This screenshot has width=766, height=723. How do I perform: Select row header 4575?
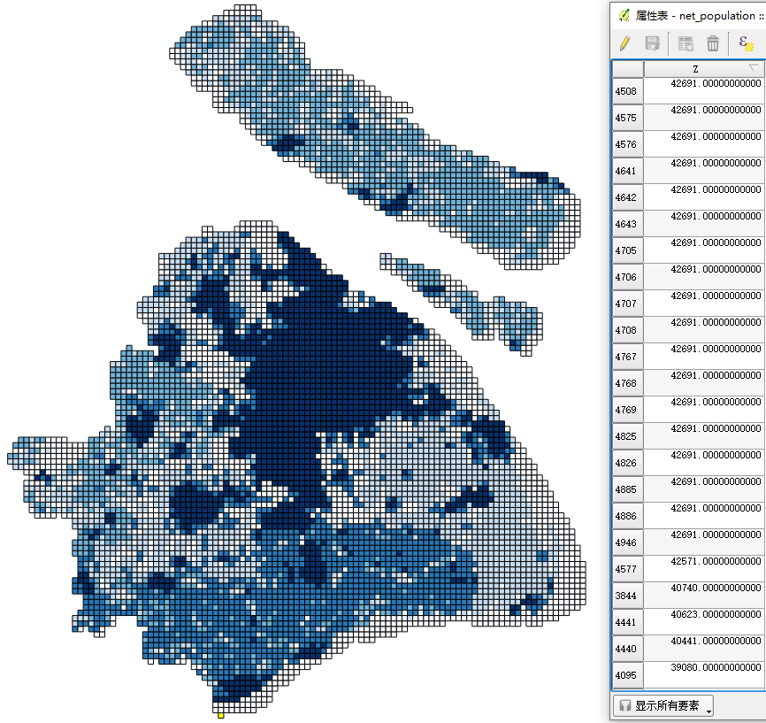pyautogui.click(x=628, y=118)
